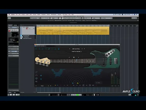
Task: Open the Track tab at the inspector bottom
Action: click(x=10, y=93)
